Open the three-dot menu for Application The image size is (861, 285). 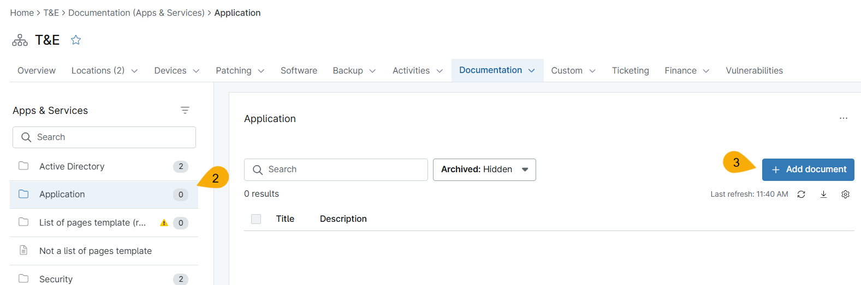pyautogui.click(x=844, y=118)
